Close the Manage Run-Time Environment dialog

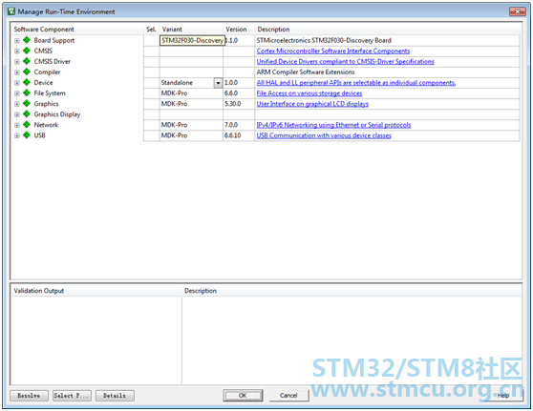[x=518, y=11]
